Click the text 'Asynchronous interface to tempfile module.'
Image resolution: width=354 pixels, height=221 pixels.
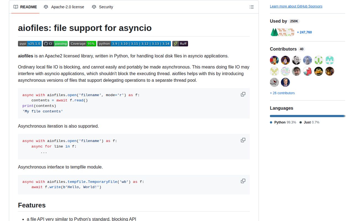click(60, 167)
